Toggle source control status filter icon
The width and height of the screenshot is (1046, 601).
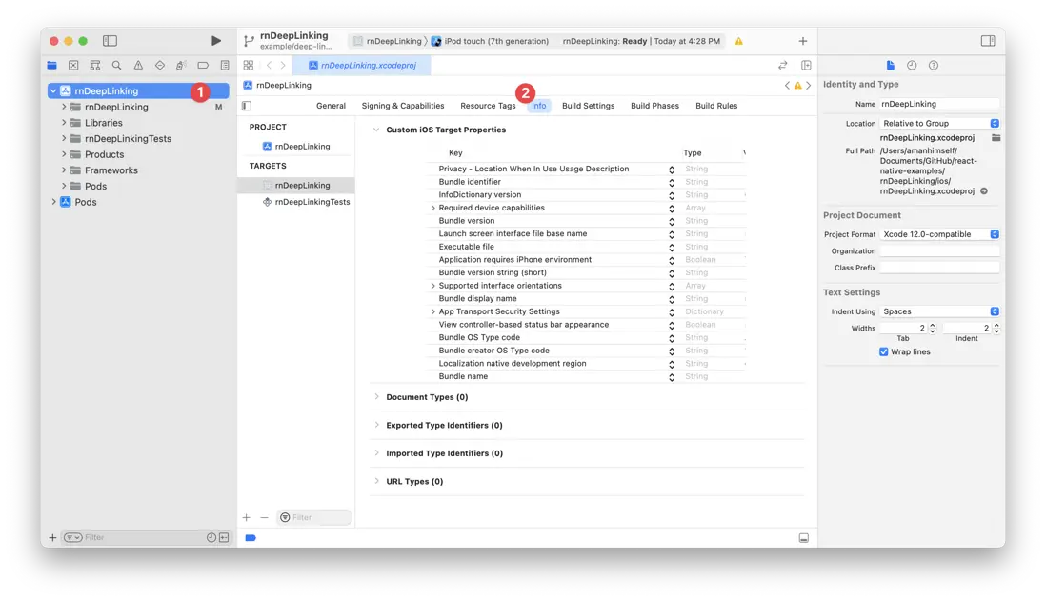tap(224, 537)
